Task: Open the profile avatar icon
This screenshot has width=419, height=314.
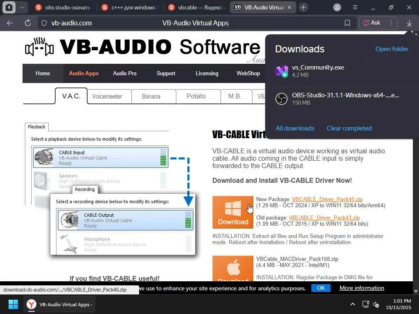Action: pos(337,7)
